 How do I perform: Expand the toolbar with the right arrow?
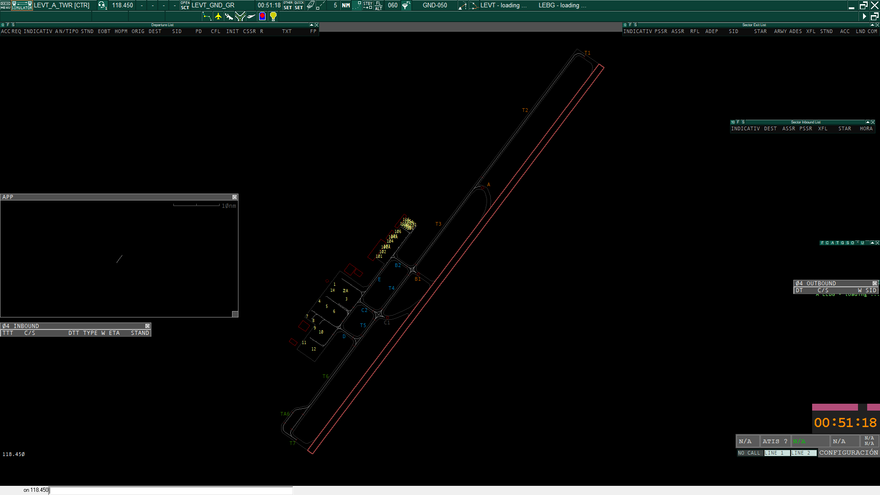(x=864, y=17)
